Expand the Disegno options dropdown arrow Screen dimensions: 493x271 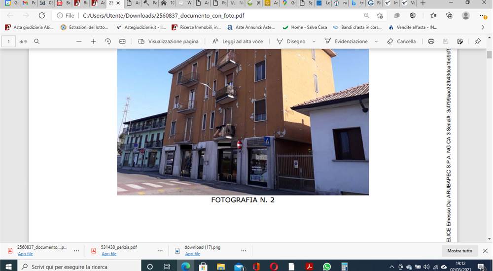tap(314, 41)
